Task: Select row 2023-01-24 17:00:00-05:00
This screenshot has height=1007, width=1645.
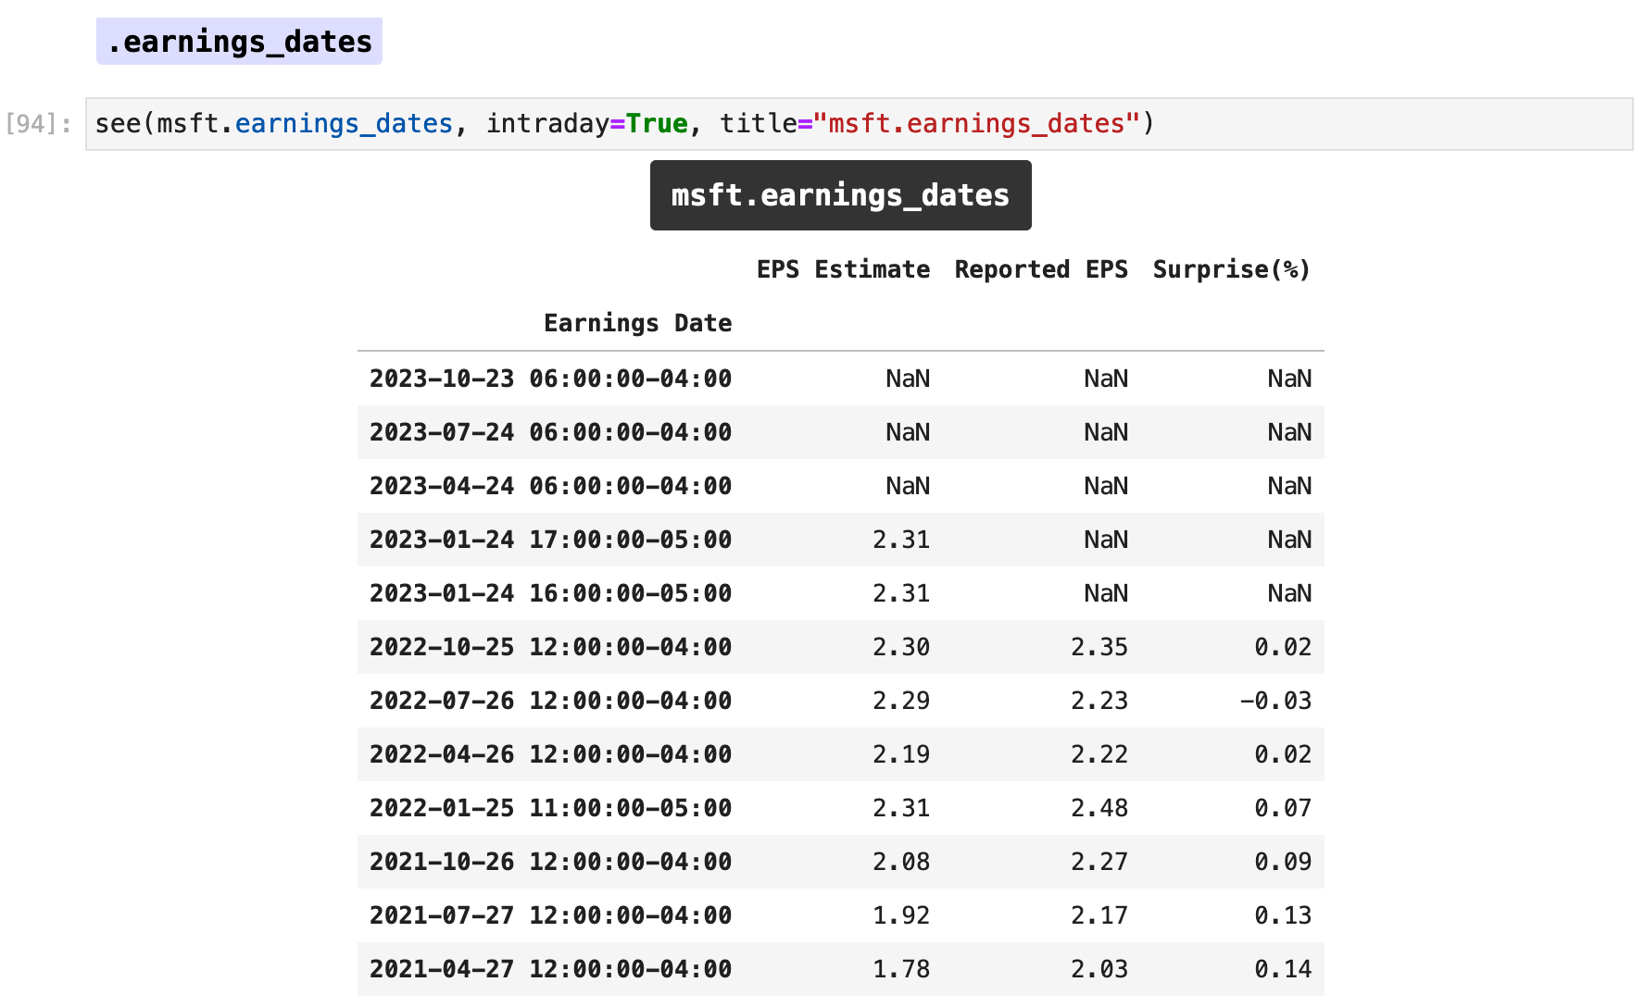Action: pyautogui.click(x=840, y=540)
